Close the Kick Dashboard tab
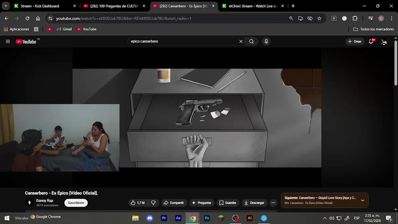Image resolution: width=398 pixels, height=224 pixels. [x=74, y=6]
